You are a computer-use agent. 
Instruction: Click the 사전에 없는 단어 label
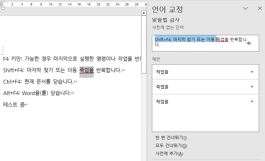point(168,27)
